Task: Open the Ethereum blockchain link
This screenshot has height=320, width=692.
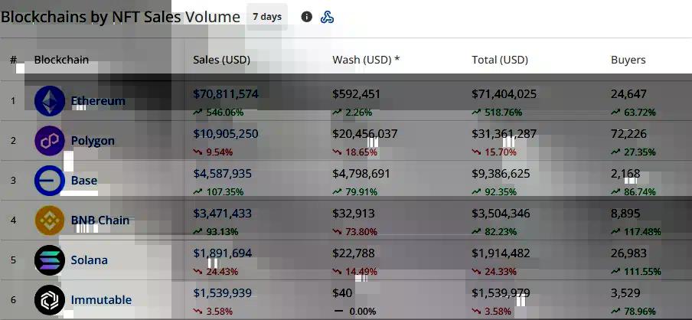Action: tap(98, 101)
